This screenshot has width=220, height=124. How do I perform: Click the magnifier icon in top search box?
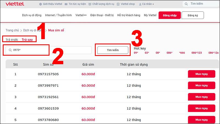pyautogui.click(x=186, y=4)
